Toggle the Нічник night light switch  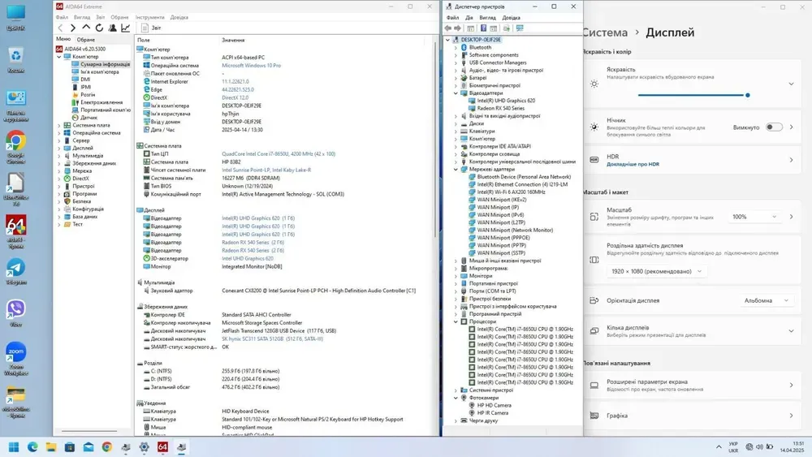774,127
